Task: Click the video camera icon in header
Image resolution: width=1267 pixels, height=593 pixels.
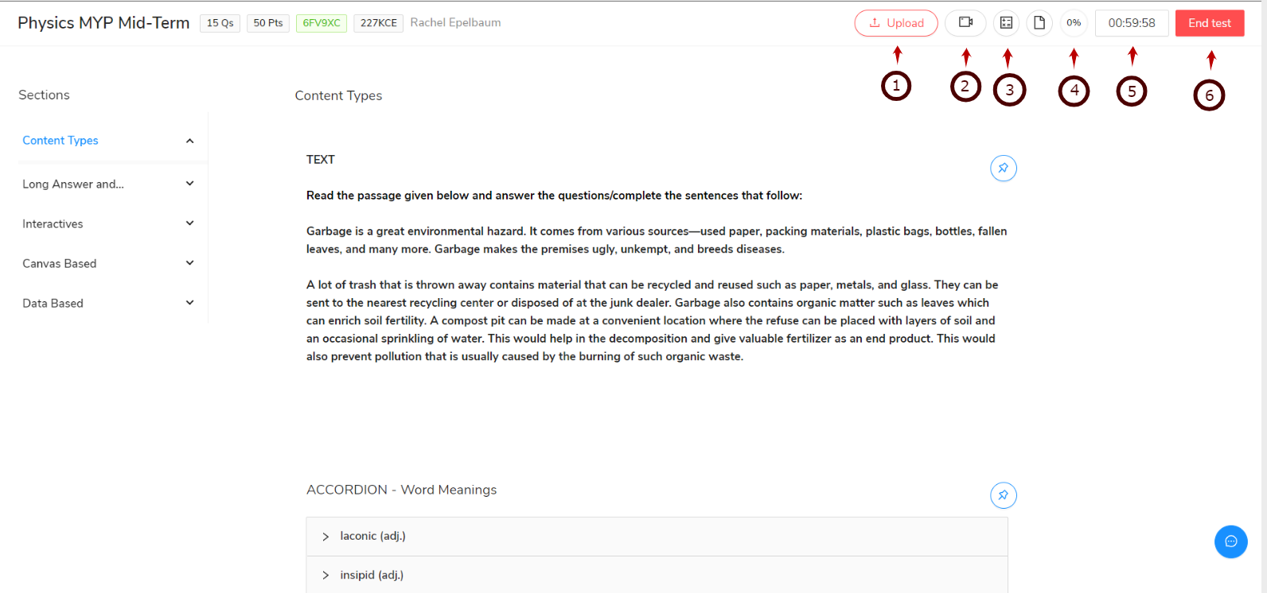Action: 965,23
